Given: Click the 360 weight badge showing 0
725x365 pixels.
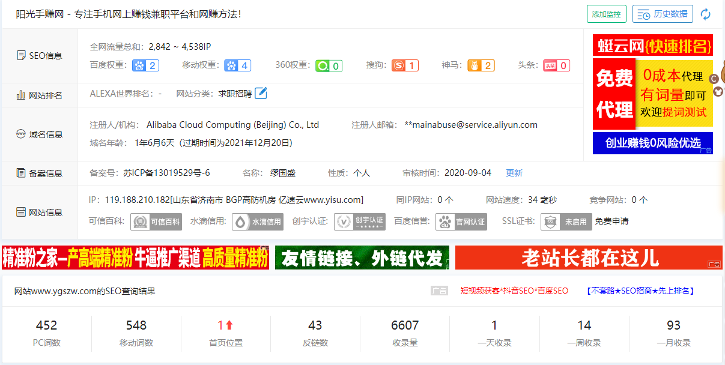Looking at the screenshot, I should click(329, 65).
